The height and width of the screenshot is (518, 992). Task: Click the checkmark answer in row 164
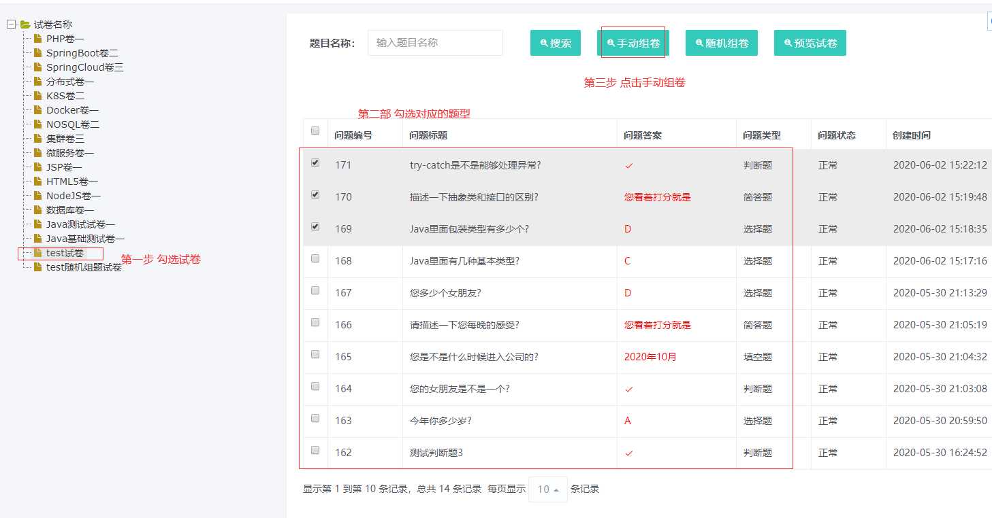[628, 389]
